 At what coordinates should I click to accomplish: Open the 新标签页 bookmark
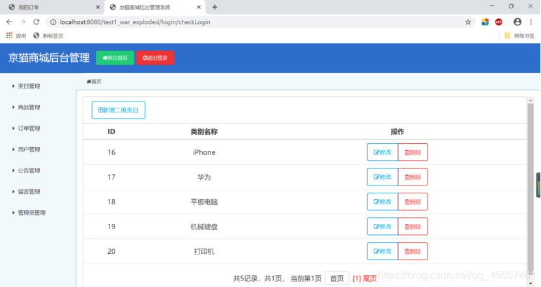click(48, 36)
